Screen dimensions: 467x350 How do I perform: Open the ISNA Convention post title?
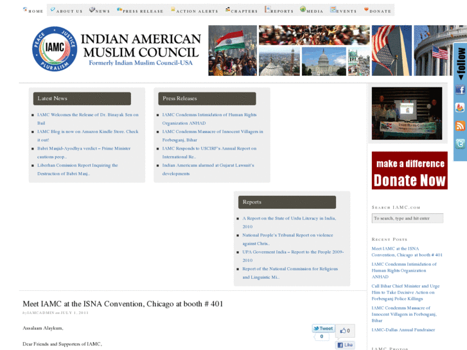click(x=123, y=304)
